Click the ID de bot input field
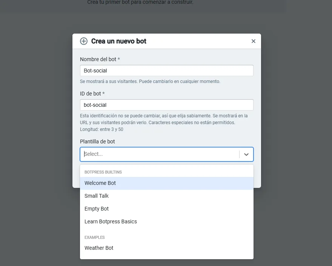This screenshot has width=332, height=266. coord(166,105)
